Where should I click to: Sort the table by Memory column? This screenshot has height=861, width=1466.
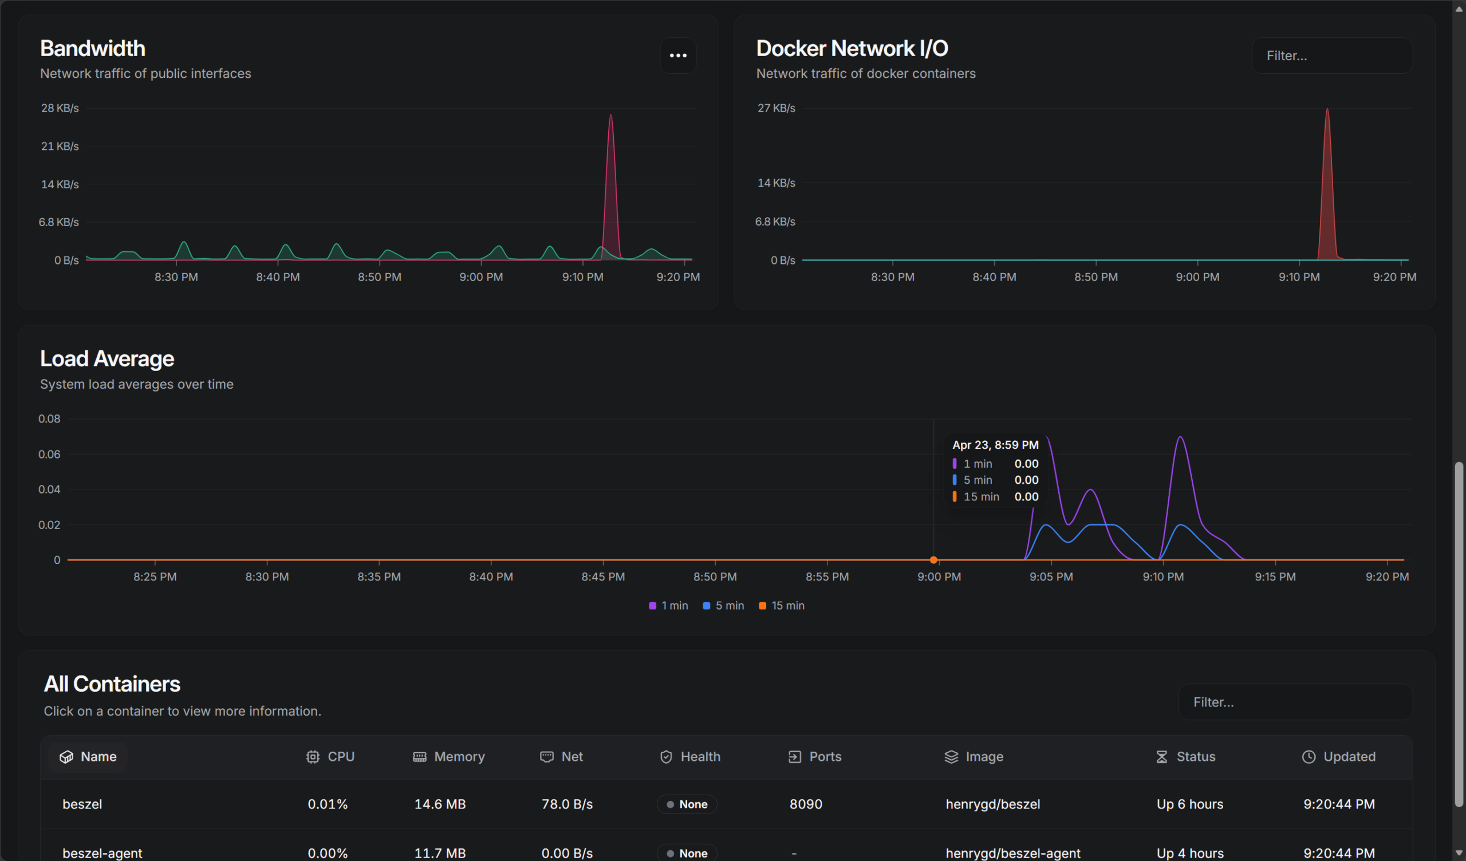point(459,756)
